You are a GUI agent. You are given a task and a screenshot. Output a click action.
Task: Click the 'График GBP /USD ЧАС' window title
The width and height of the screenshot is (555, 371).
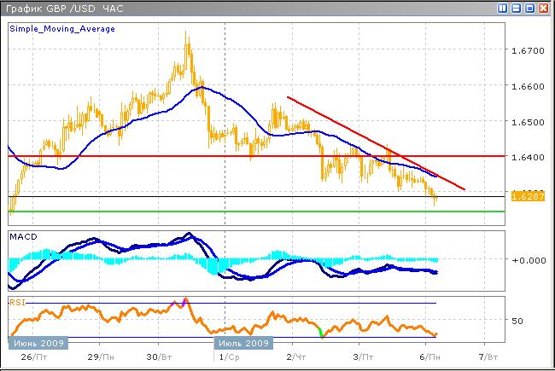click(65, 9)
